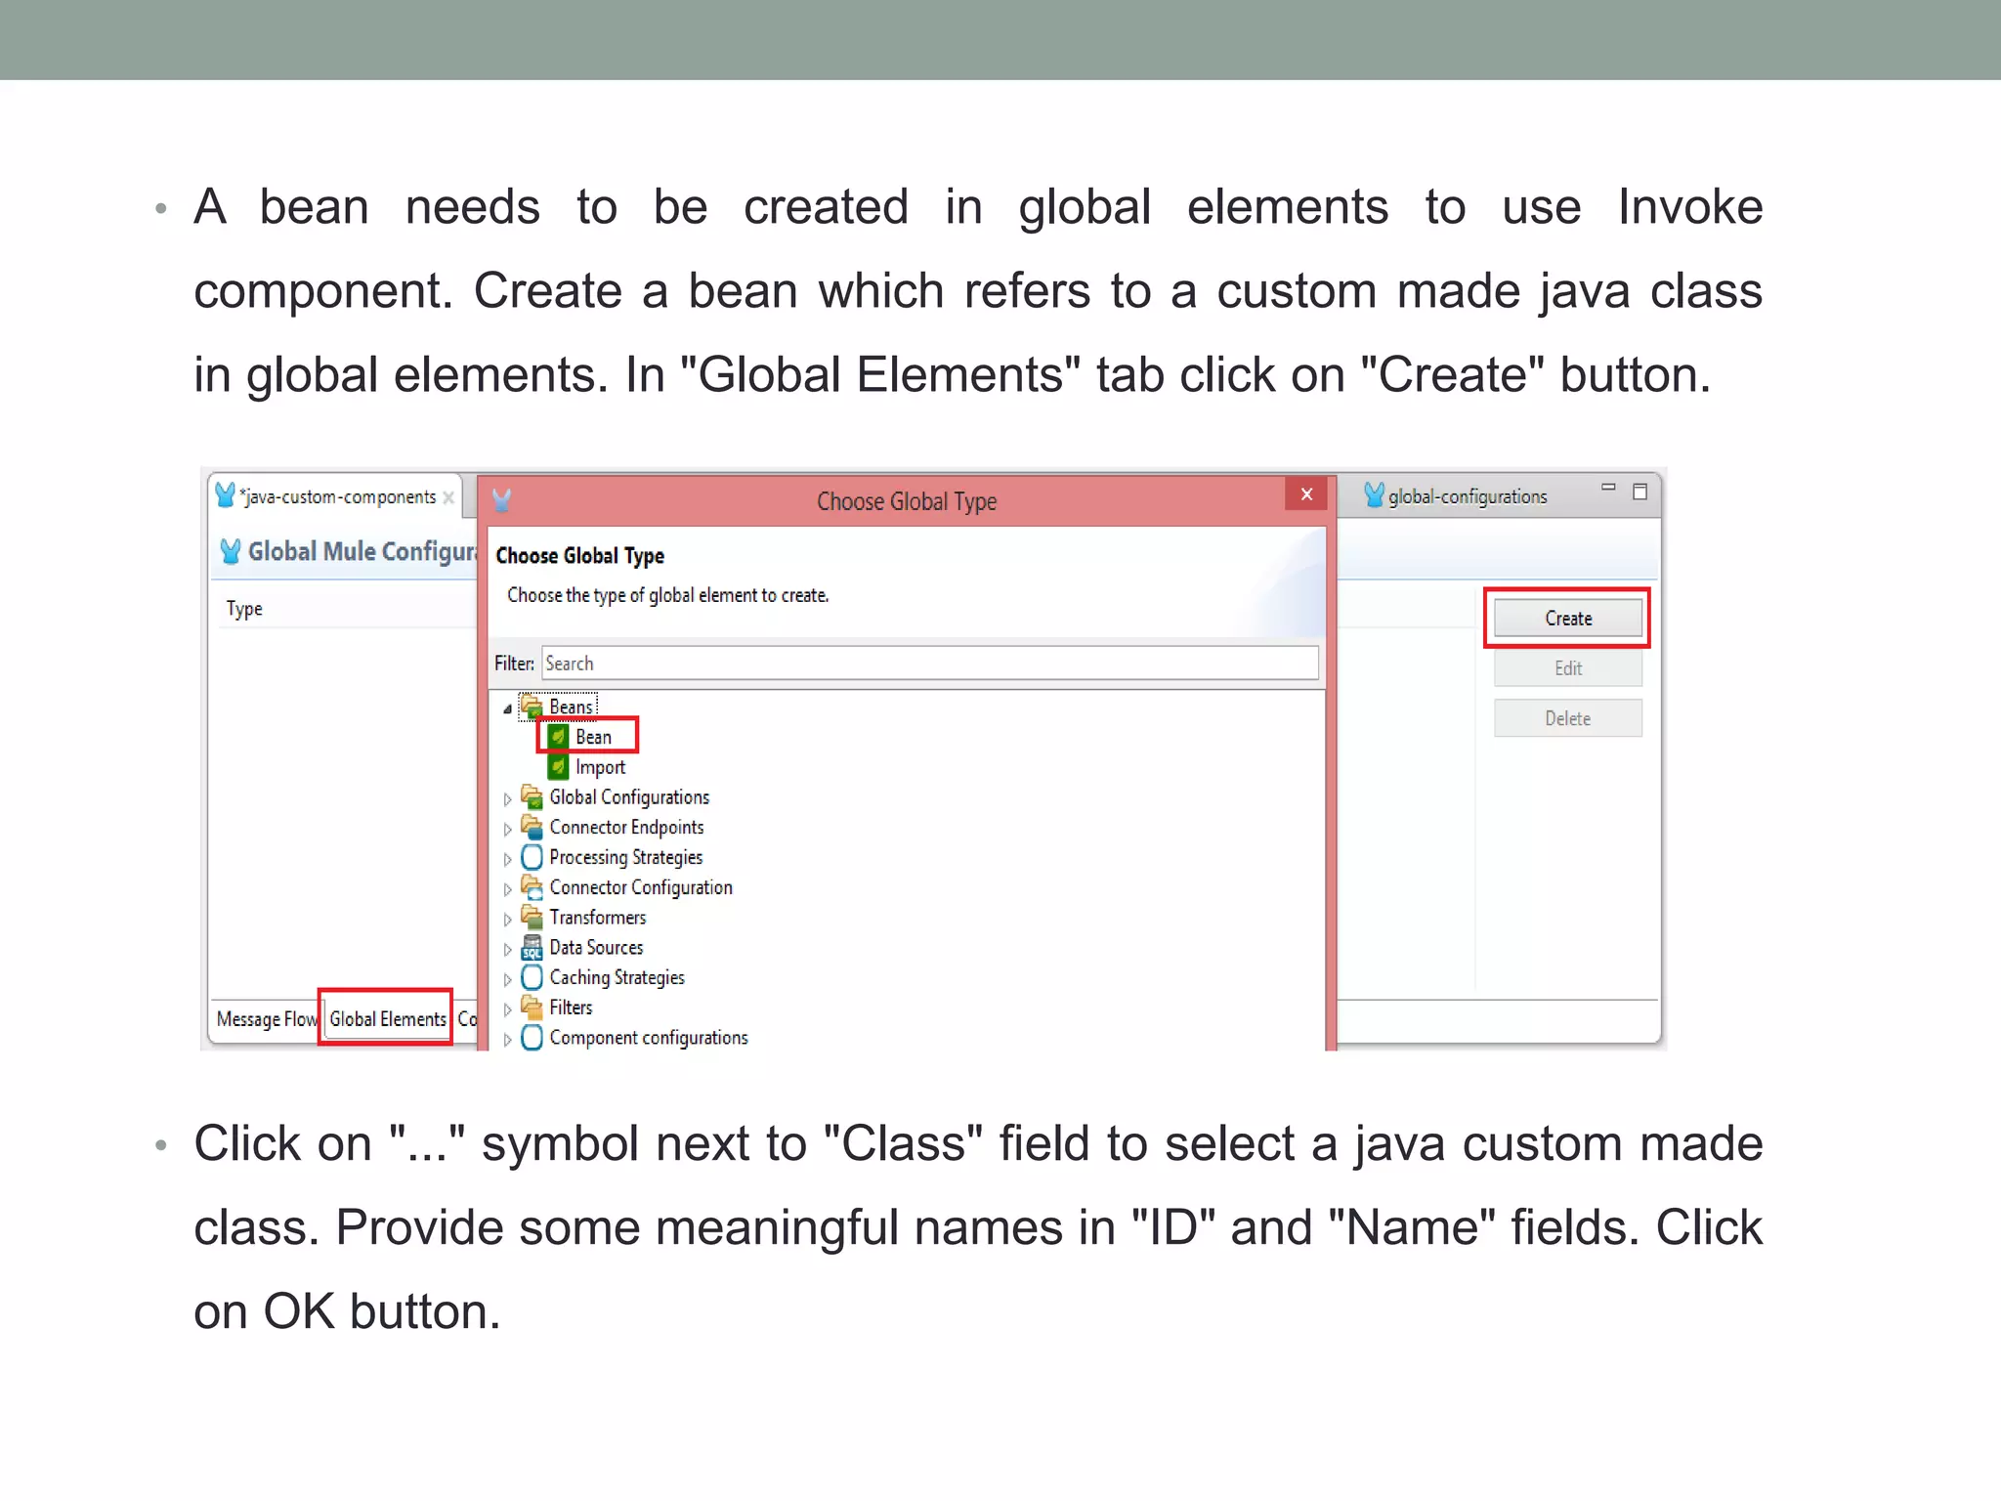Image resolution: width=2001 pixels, height=1501 pixels.
Task: Click the Caching Strategies icon
Action: pyautogui.click(x=532, y=977)
